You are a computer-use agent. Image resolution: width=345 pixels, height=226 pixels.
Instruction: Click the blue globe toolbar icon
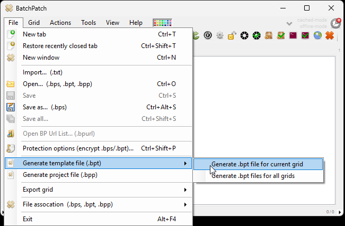(x=317, y=35)
